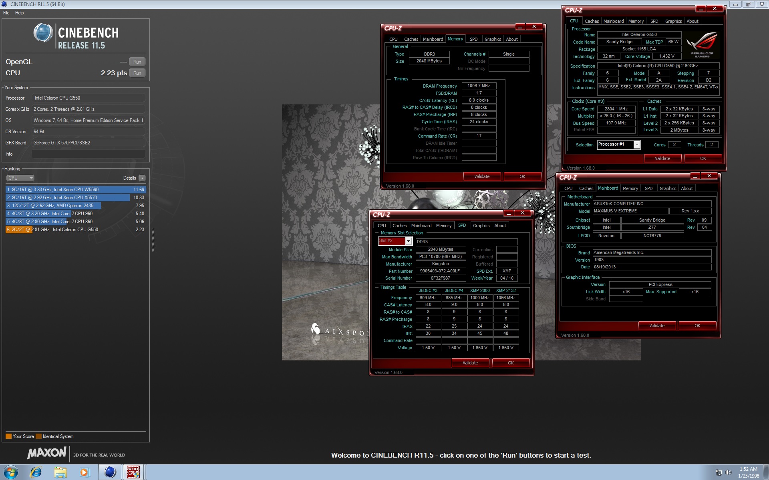Select ranking row Intel Xeon CPU X5570

coord(76,198)
